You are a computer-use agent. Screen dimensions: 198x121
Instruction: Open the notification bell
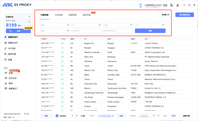pos(178,5)
